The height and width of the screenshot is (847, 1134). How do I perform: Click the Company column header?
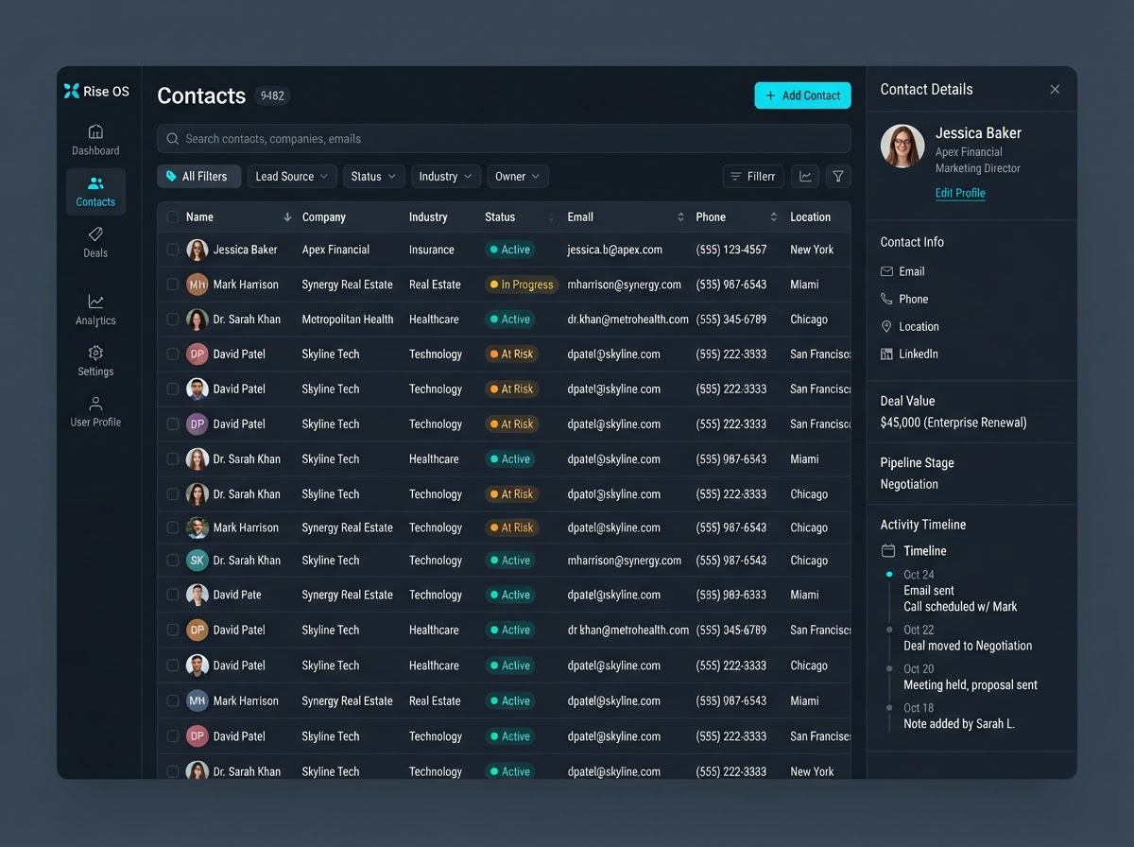(324, 217)
